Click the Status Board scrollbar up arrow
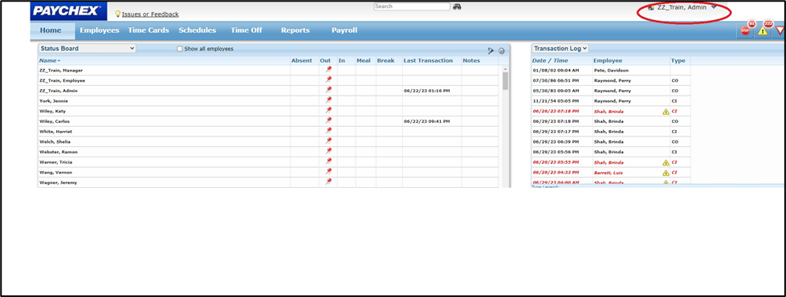786x297 pixels. point(505,68)
